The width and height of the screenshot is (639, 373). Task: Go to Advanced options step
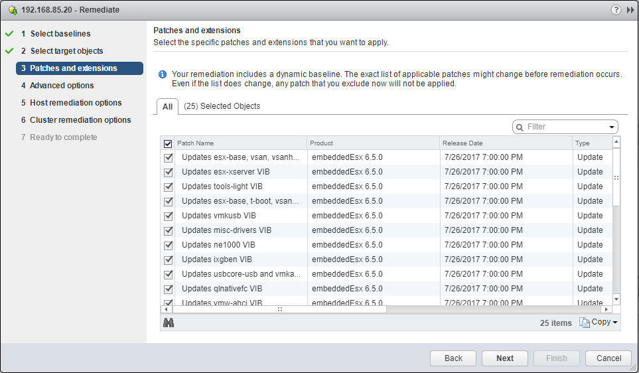tap(62, 86)
